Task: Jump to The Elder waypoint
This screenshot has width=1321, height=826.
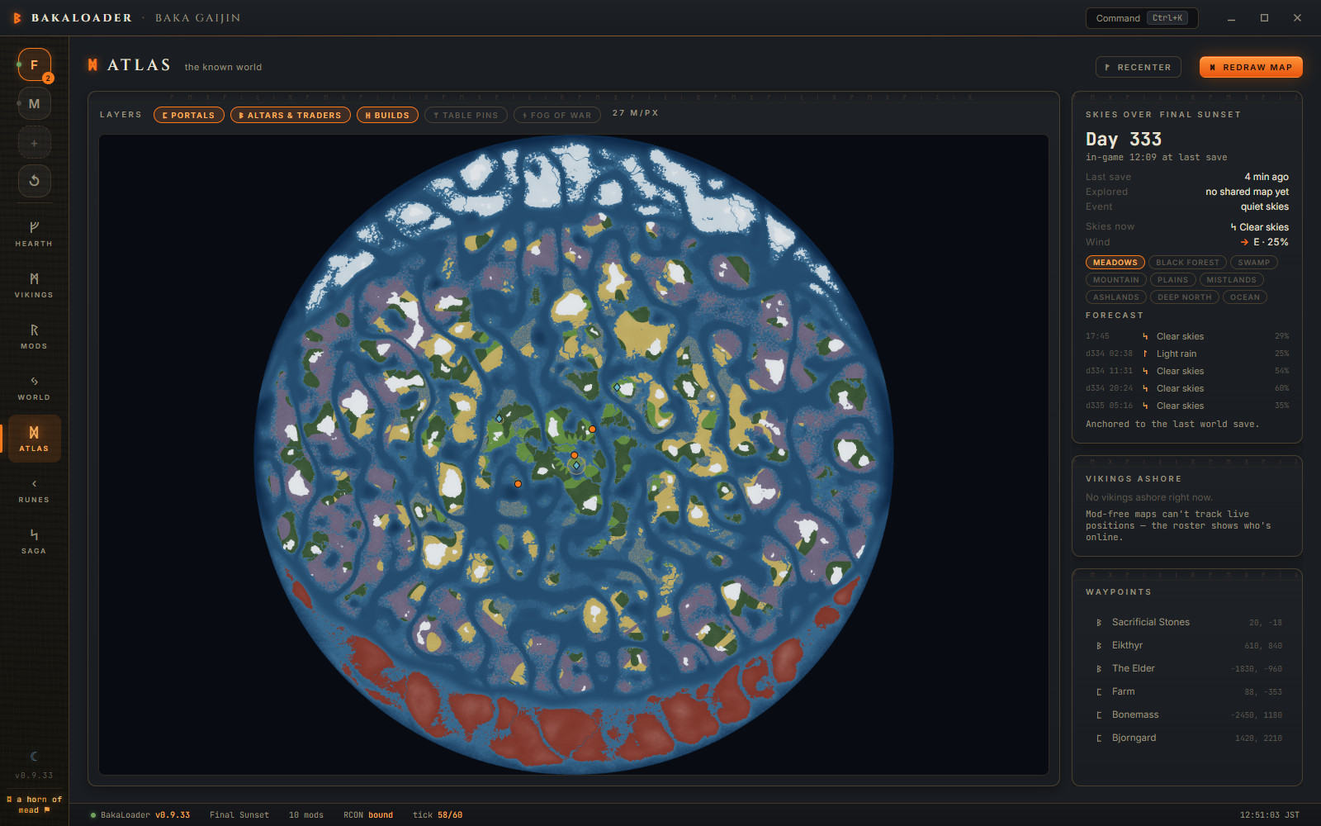Action: pos(1187,668)
